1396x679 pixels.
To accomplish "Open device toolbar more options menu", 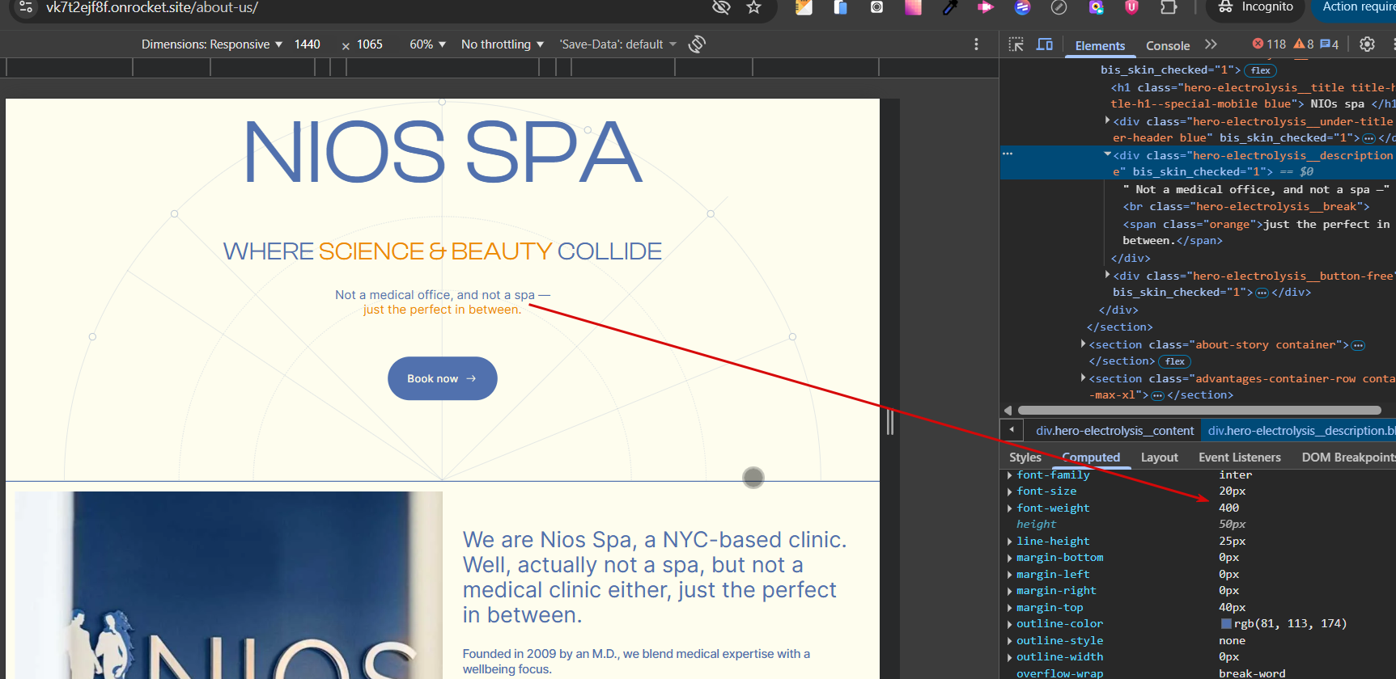I will (976, 44).
